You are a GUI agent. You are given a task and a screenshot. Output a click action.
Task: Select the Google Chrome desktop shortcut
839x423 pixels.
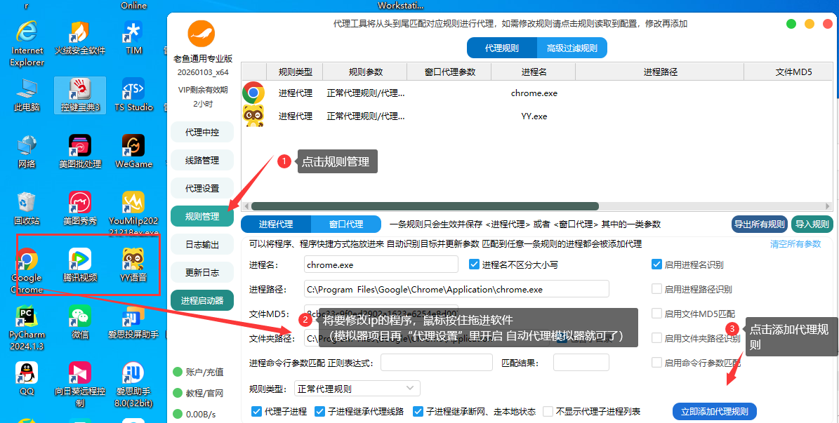(x=27, y=271)
